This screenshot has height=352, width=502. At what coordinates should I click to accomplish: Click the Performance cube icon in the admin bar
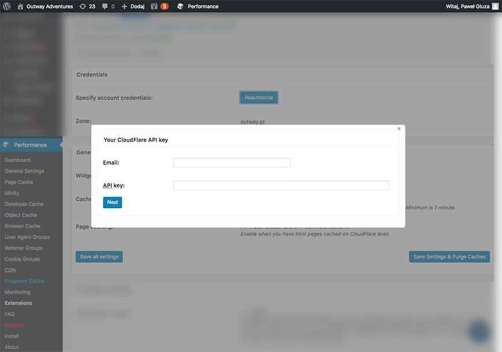pyautogui.click(x=180, y=6)
